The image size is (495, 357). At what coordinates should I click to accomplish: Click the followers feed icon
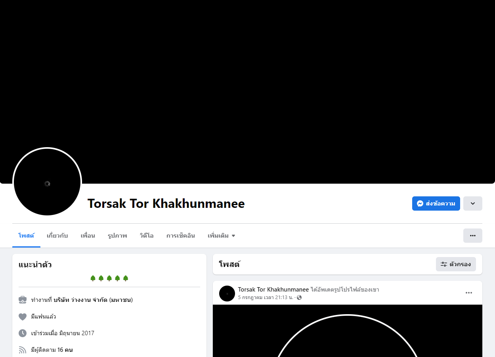pos(23,350)
